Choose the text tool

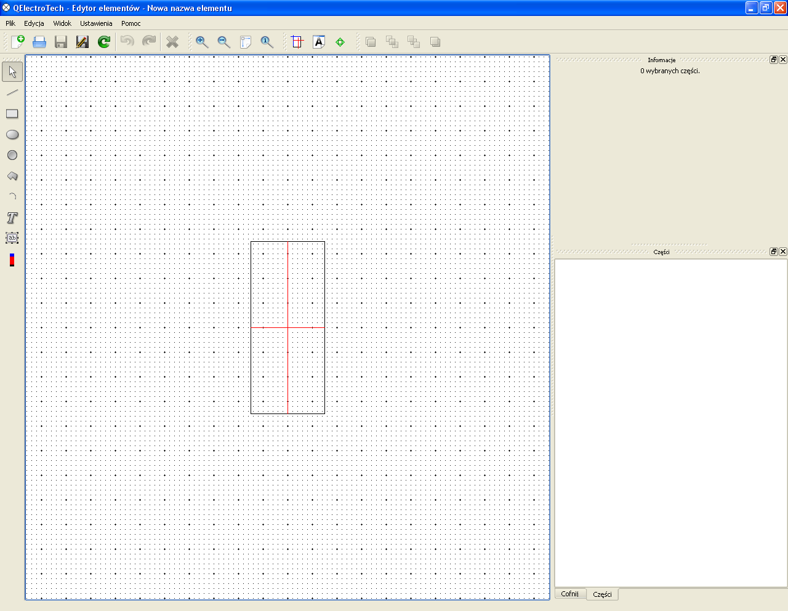point(12,218)
